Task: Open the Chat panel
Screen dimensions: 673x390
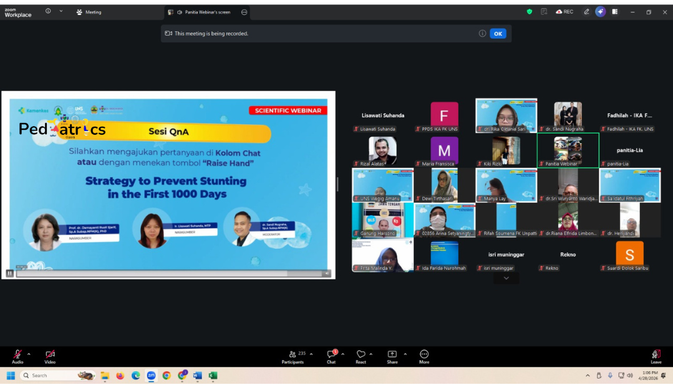Action: [x=331, y=354]
